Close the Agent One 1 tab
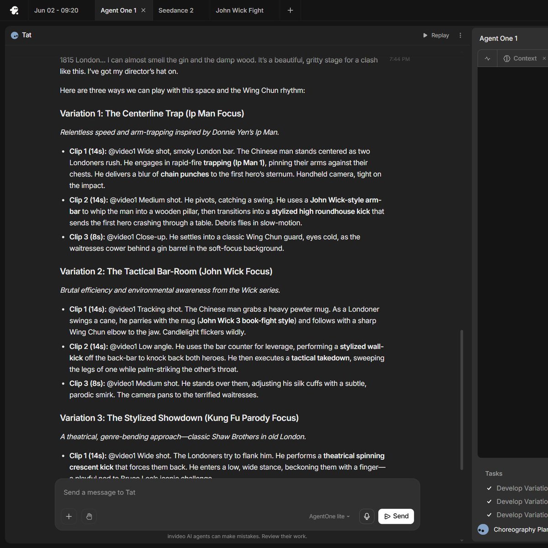Screen dimensions: 548x548 pos(143,10)
